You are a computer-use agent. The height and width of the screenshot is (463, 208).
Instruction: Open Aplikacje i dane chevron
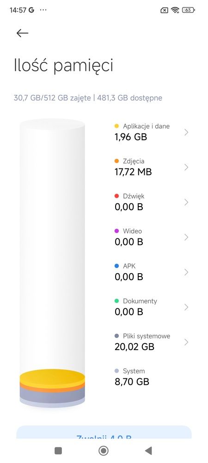coord(186,132)
